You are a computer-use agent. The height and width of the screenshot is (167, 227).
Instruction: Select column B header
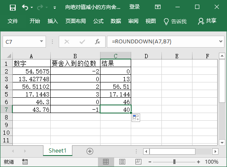(x=75, y=56)
